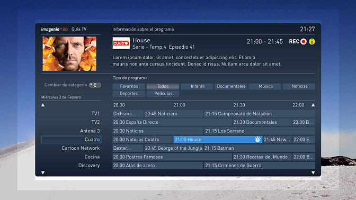The height and width of the screenshot is (200, 356).
Task: Toggle the Todos category filter
Action: 163,86
